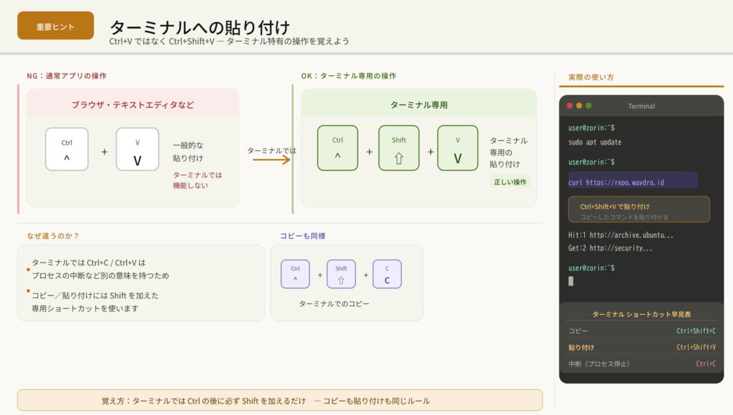This screenshot has height=415, width=733.
Task: Click the purple Ctrl key in コピーも同様
Action: coord(295,274)
